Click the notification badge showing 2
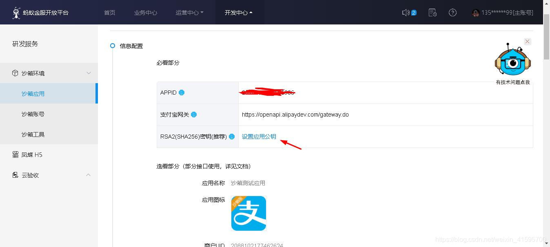 pos(414,13)
